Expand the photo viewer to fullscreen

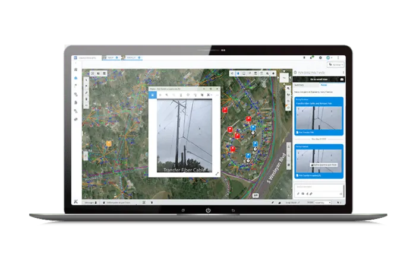click(216, 173)
